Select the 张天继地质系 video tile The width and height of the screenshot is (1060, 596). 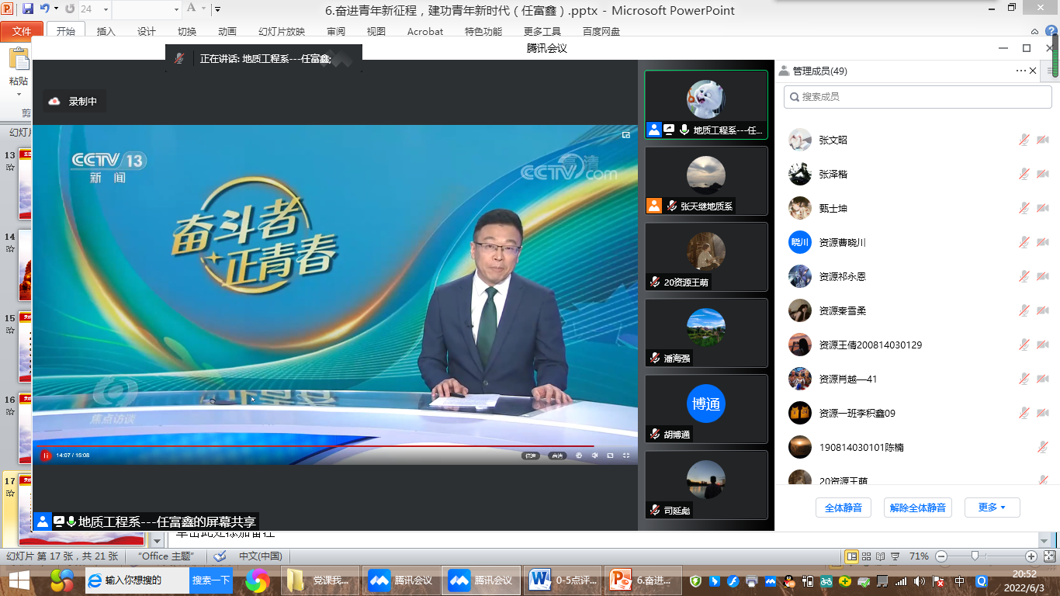(705, 180)
